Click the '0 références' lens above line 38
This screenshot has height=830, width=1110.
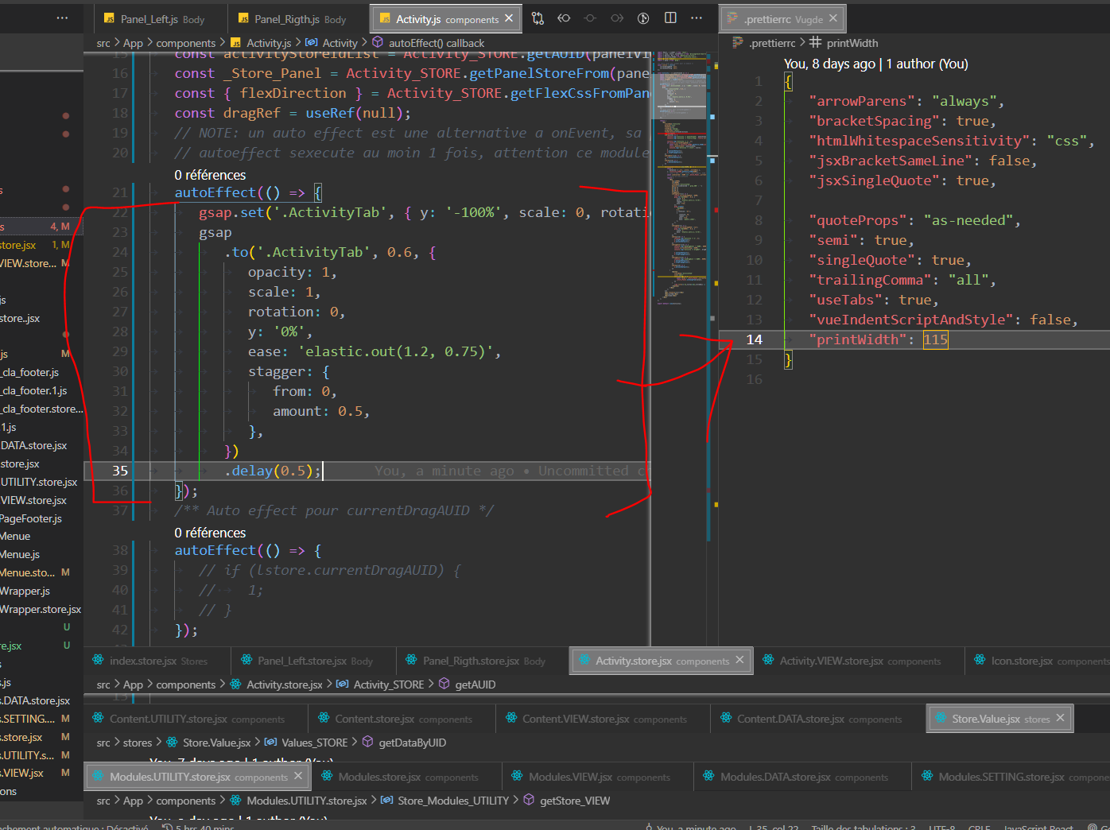[x=210, y=533]
